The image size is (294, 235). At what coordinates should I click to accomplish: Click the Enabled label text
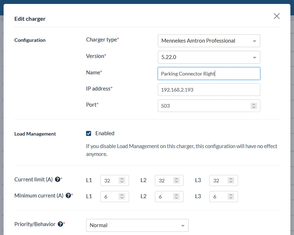[105, 133]
